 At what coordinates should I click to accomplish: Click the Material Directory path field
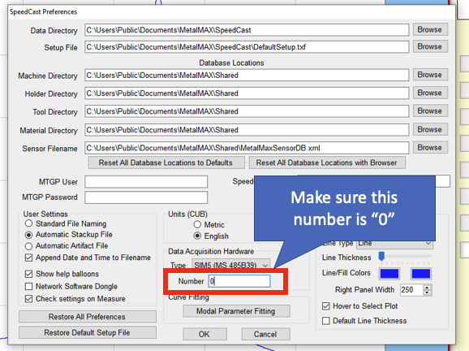[247, 130]
